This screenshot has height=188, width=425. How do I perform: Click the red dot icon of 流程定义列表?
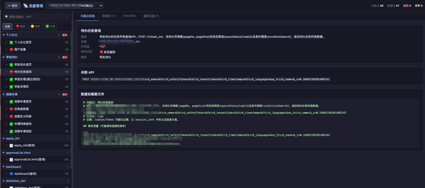(x=11, y=116)
